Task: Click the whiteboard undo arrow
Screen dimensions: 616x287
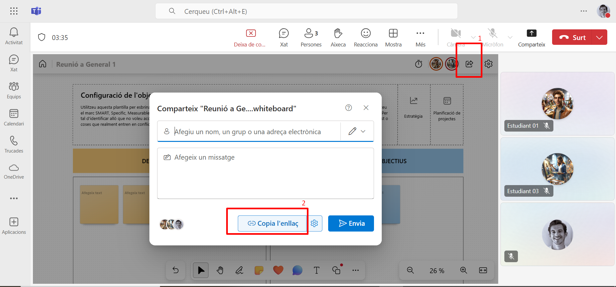Action: [176, 270]
